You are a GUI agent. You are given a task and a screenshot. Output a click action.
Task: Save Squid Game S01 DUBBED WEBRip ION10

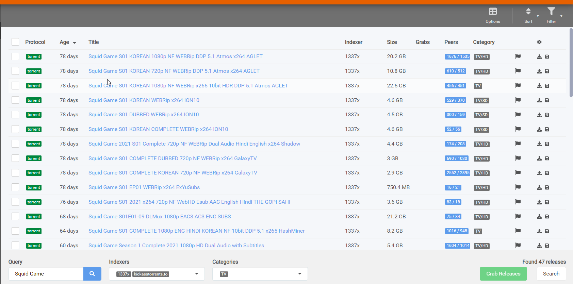(547, 115)
